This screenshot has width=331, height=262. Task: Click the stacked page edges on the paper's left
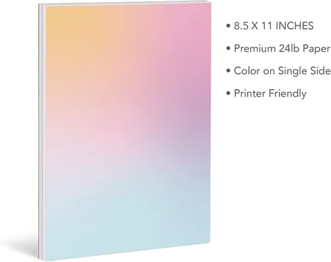click(x=42, y=132)
